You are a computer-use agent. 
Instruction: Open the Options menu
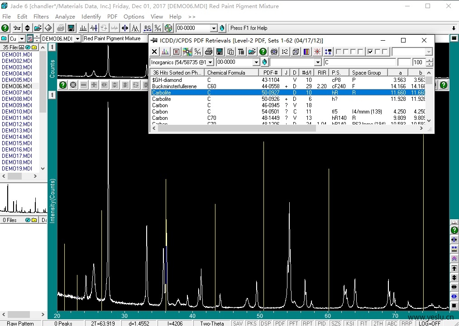[x=134, y=17]
